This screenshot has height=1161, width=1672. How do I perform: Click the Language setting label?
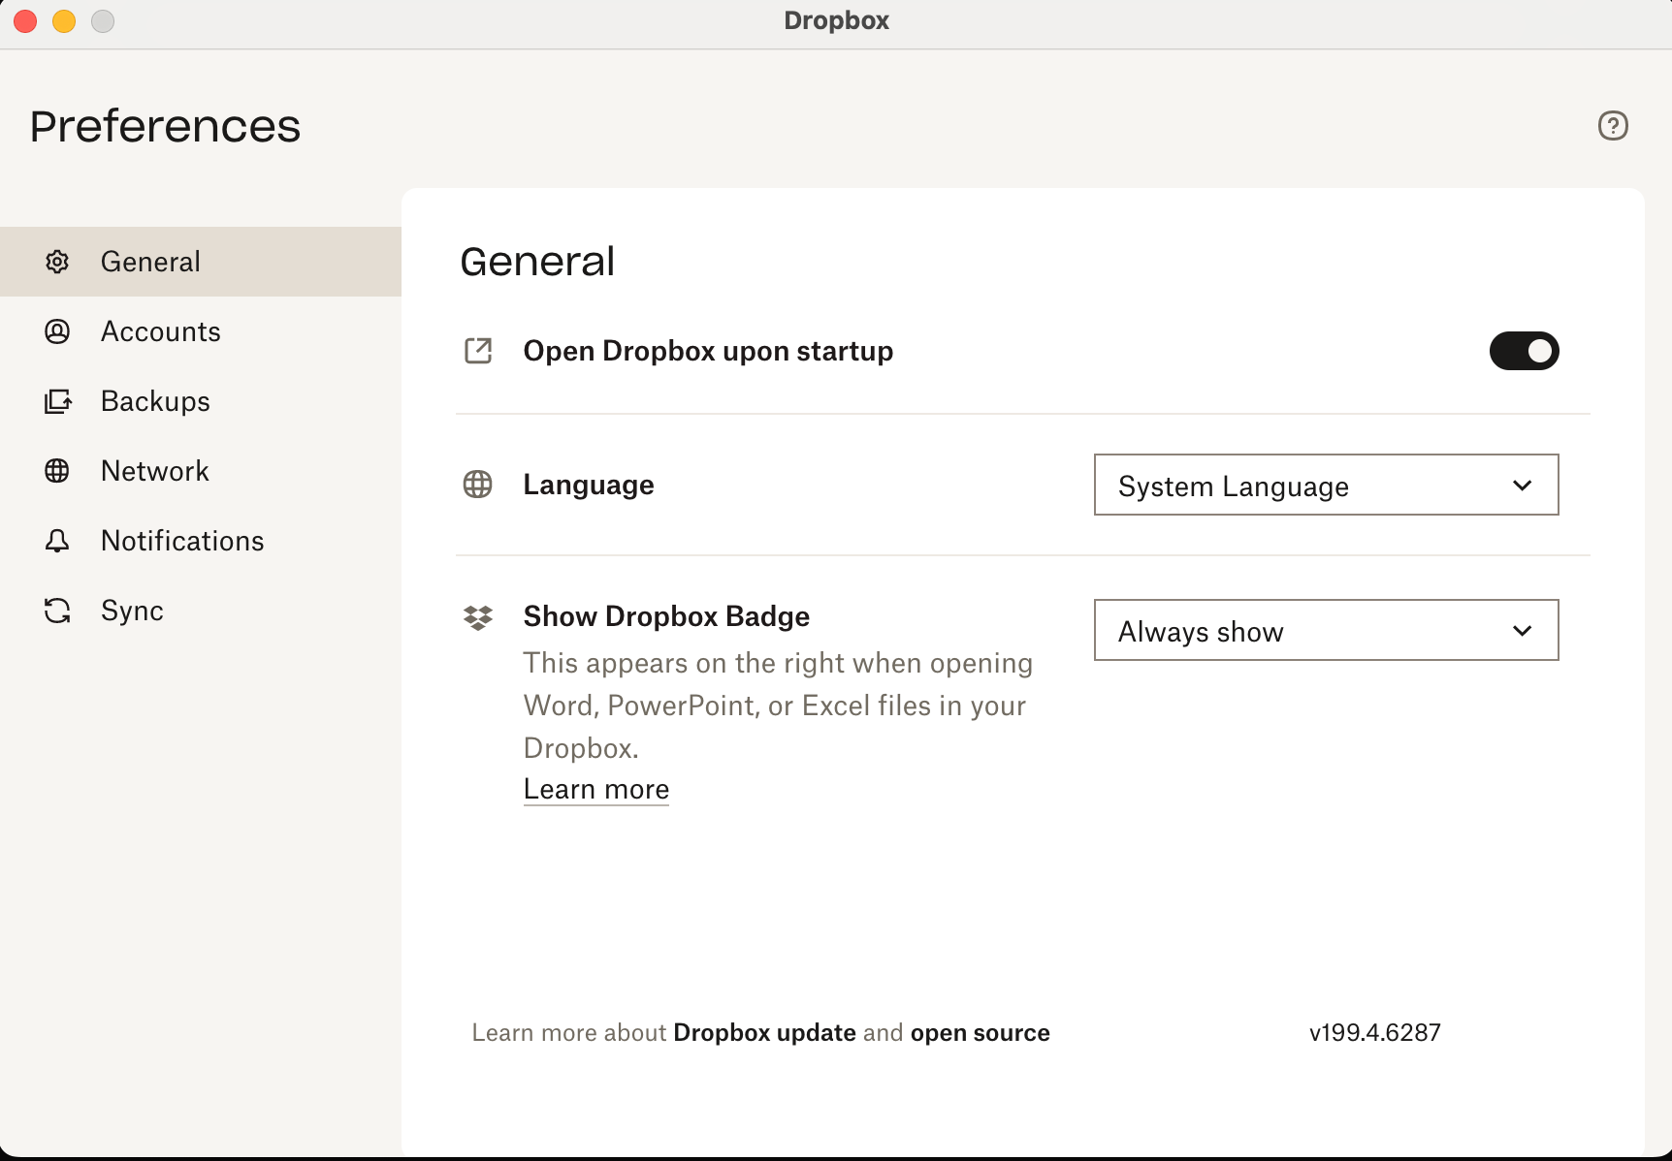[589, 485]
